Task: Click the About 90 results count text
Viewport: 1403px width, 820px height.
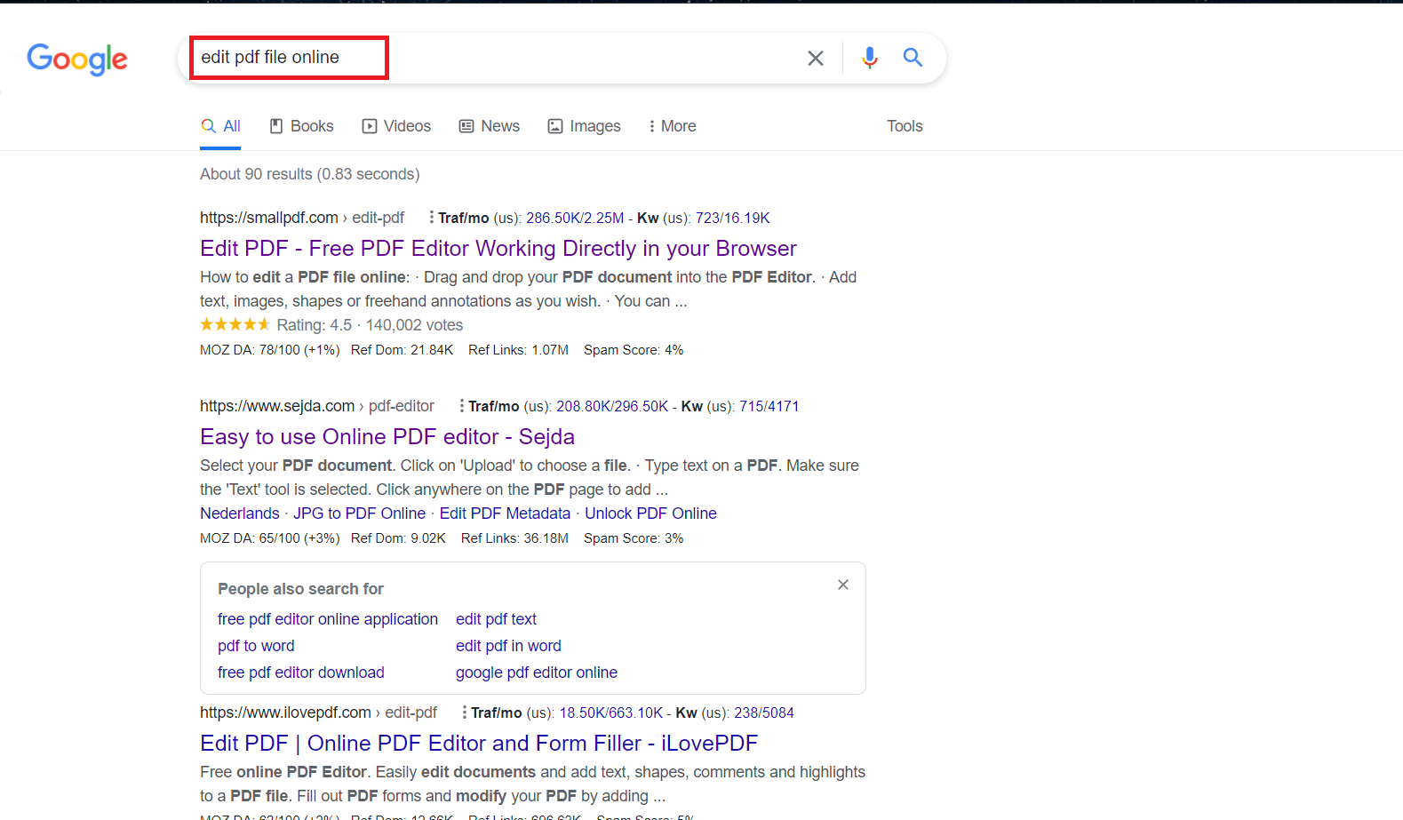Action: point(310,174)
